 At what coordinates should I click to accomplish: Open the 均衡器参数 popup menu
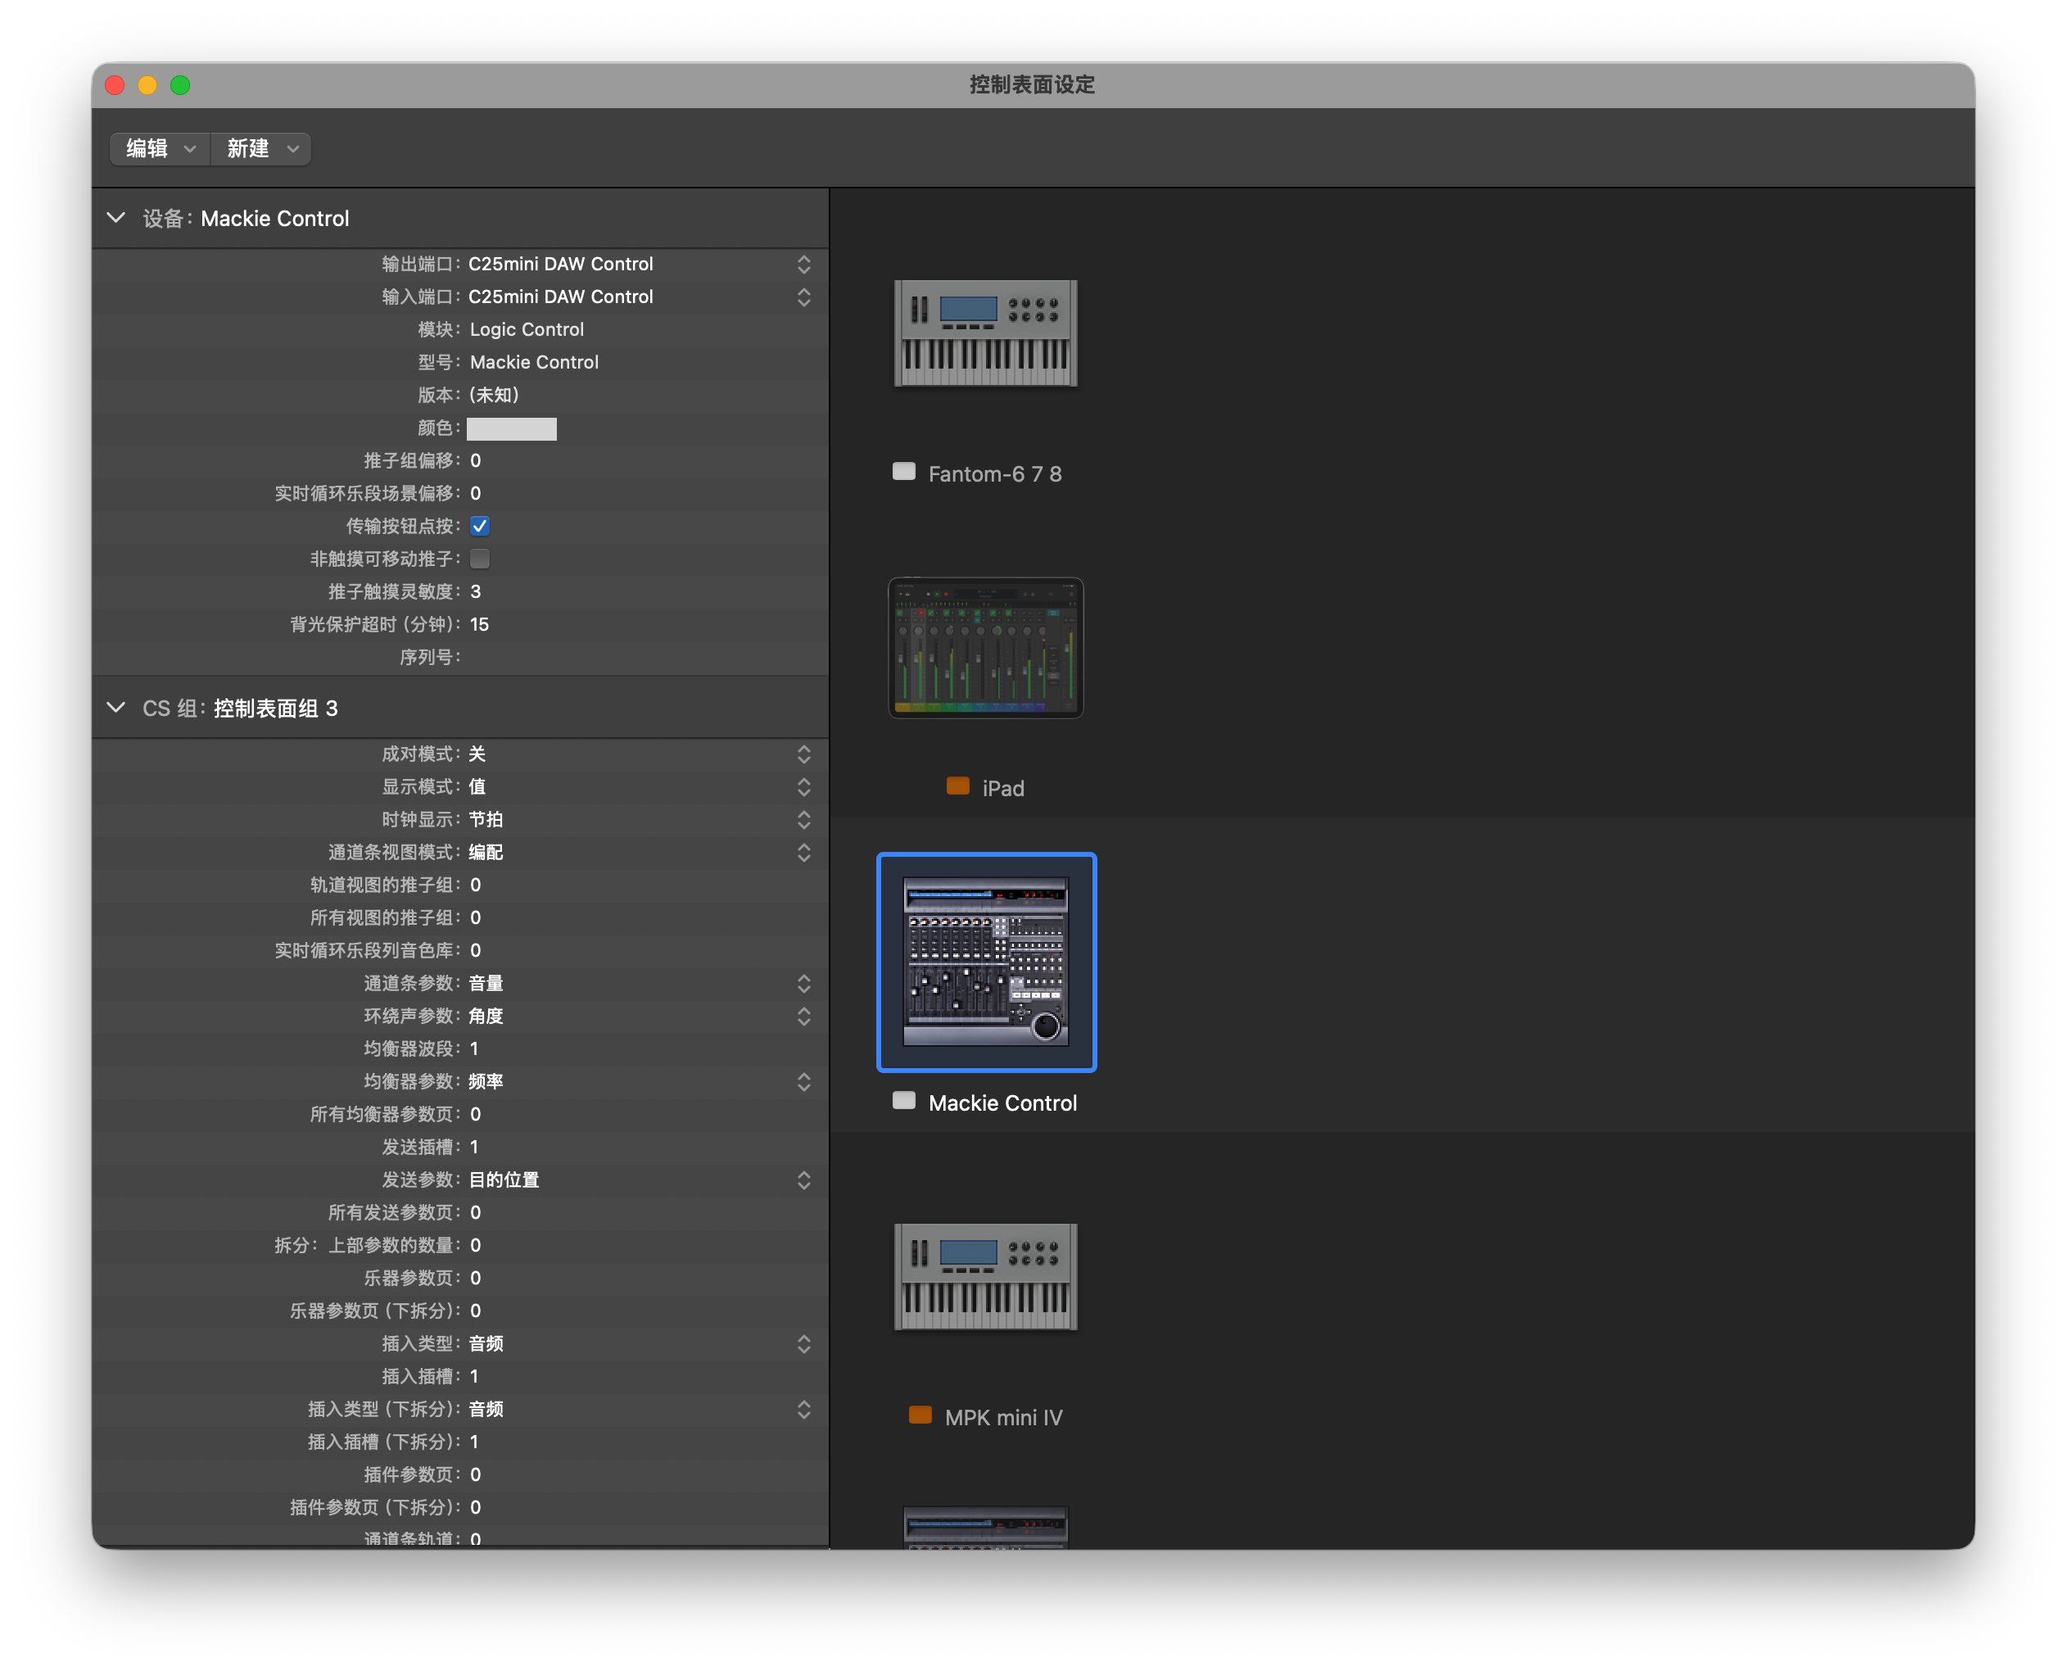(x=641, y=1081)
